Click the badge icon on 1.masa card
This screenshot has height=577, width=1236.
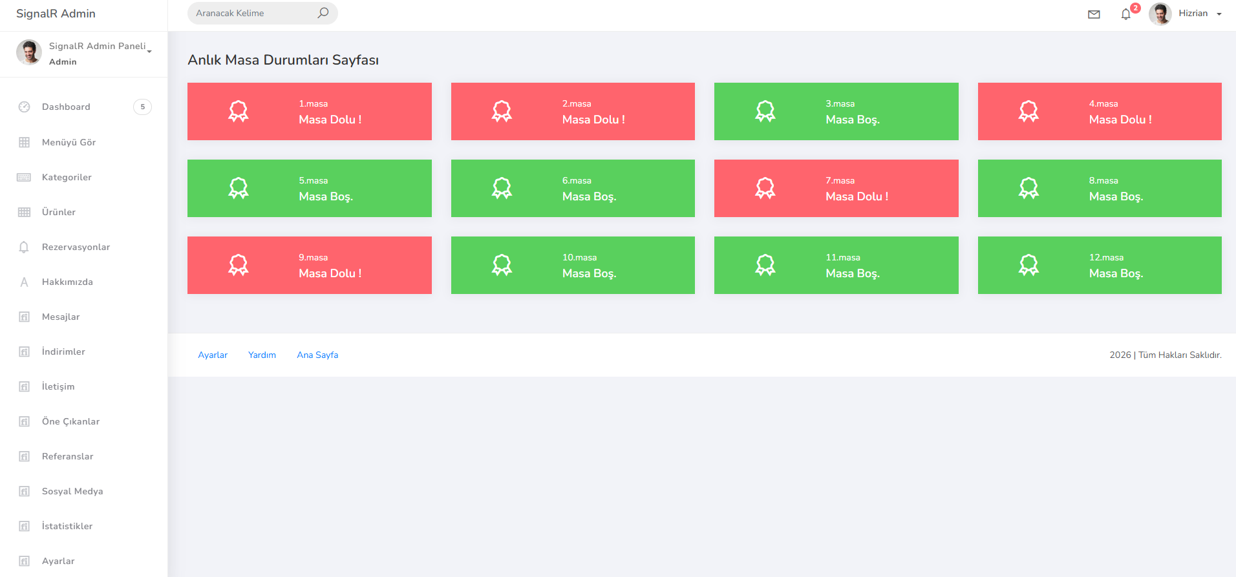[x=238, y=111]
